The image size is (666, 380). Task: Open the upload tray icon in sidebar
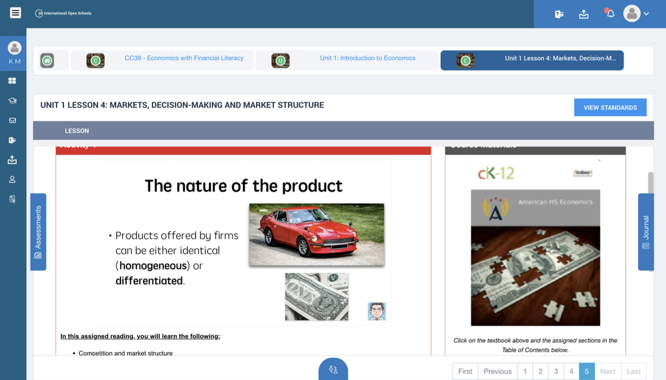coord(12,160)
